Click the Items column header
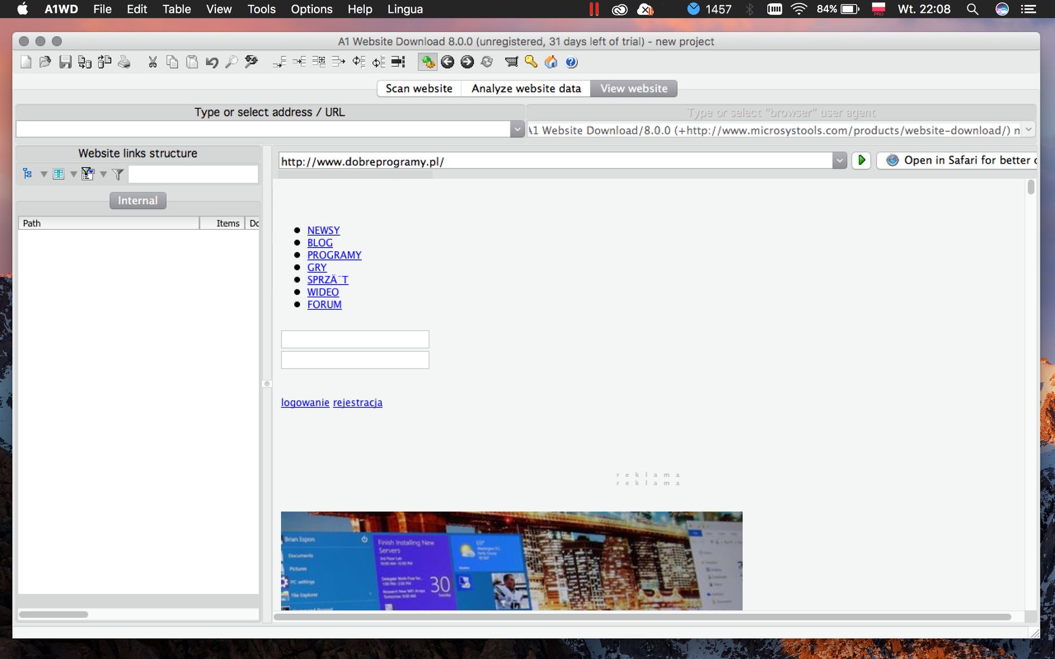 pyautogui.click(x=222, y=223)
